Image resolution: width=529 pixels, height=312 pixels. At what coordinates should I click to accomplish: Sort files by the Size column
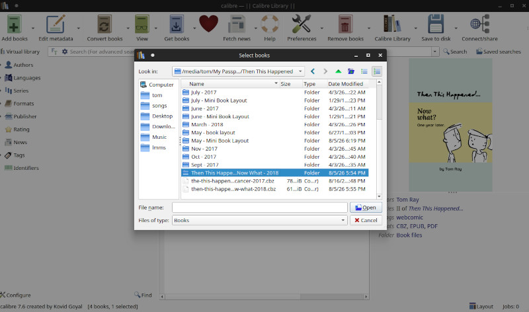tap(290, 84)
